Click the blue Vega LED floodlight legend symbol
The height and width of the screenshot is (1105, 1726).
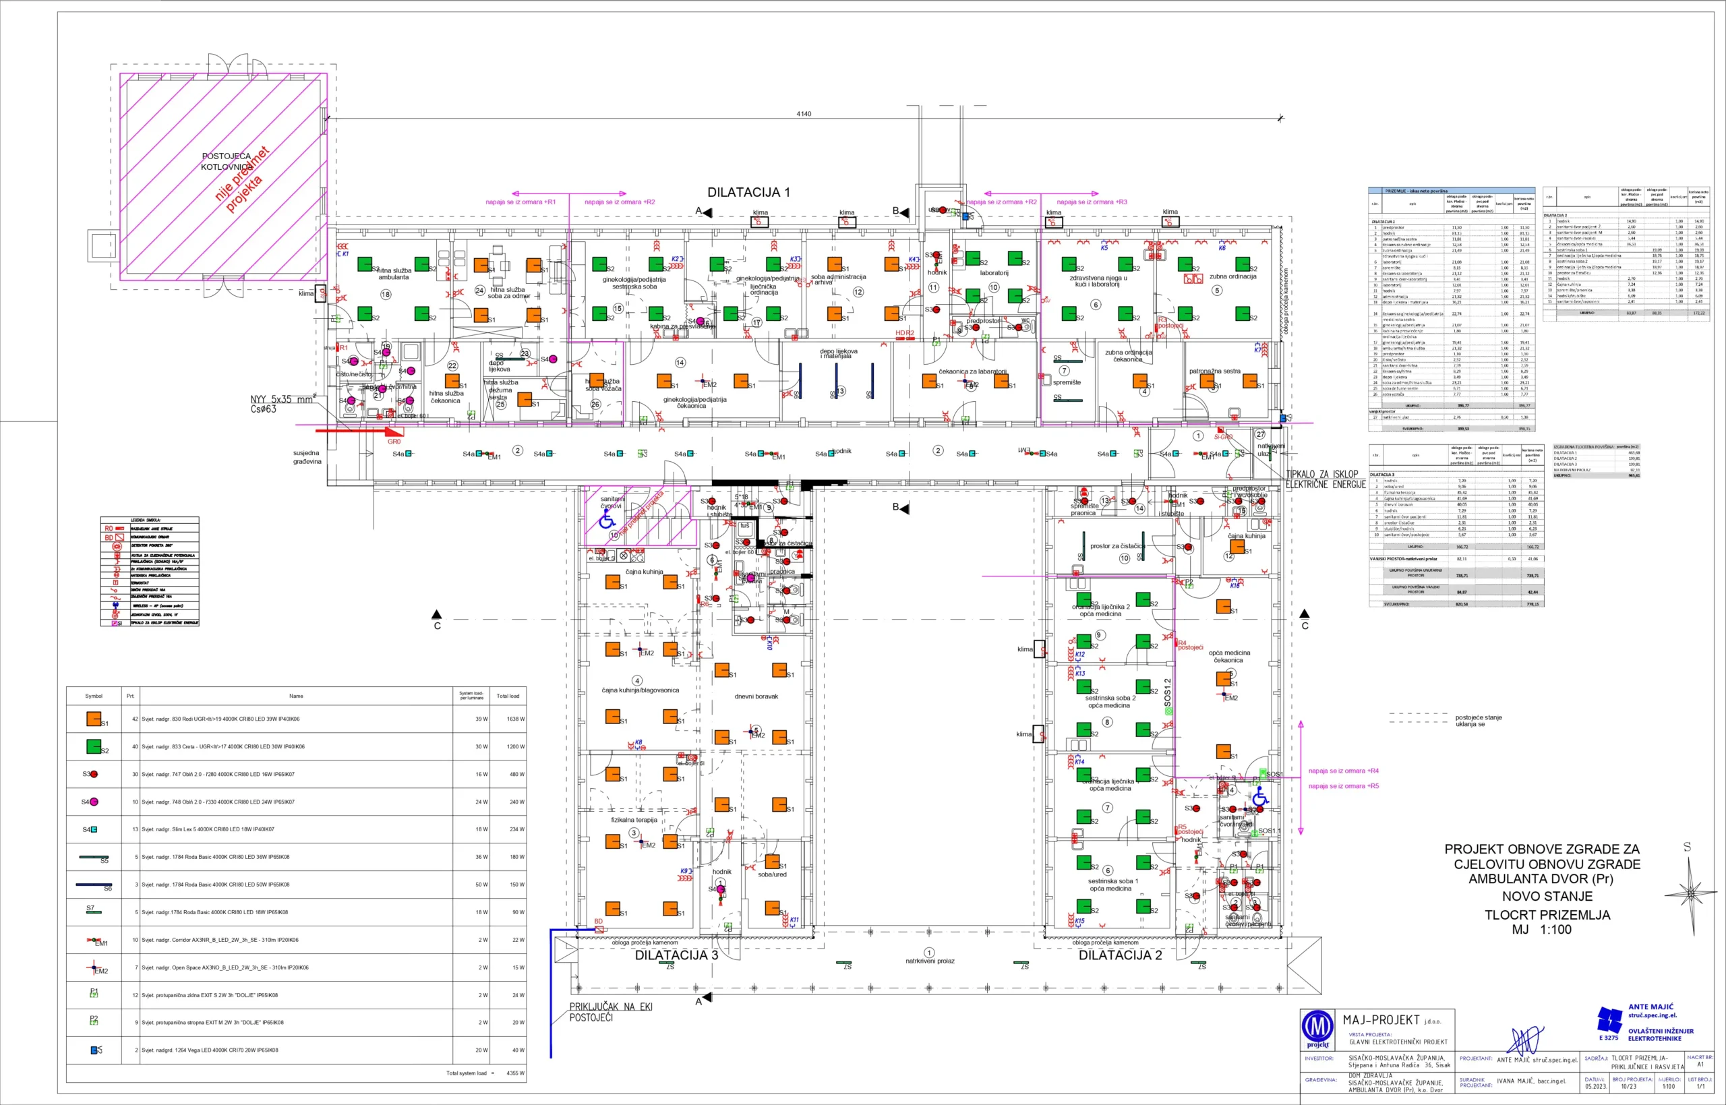click(x=94, y=1050)
